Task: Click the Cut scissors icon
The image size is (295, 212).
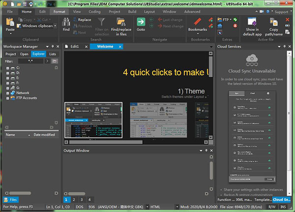Action: [39, 20]
